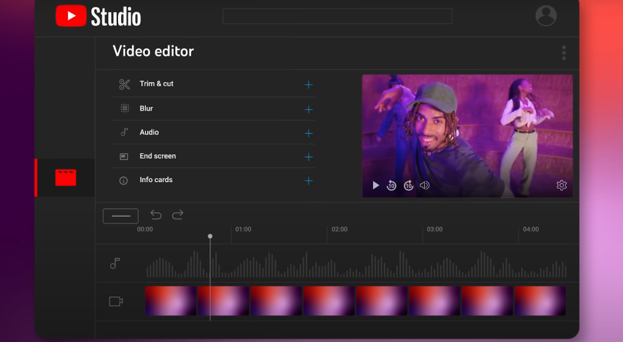
Task: Jump to 01:00 on the timeline ruler
Action: pyautogui.click(x=243, y=230)
